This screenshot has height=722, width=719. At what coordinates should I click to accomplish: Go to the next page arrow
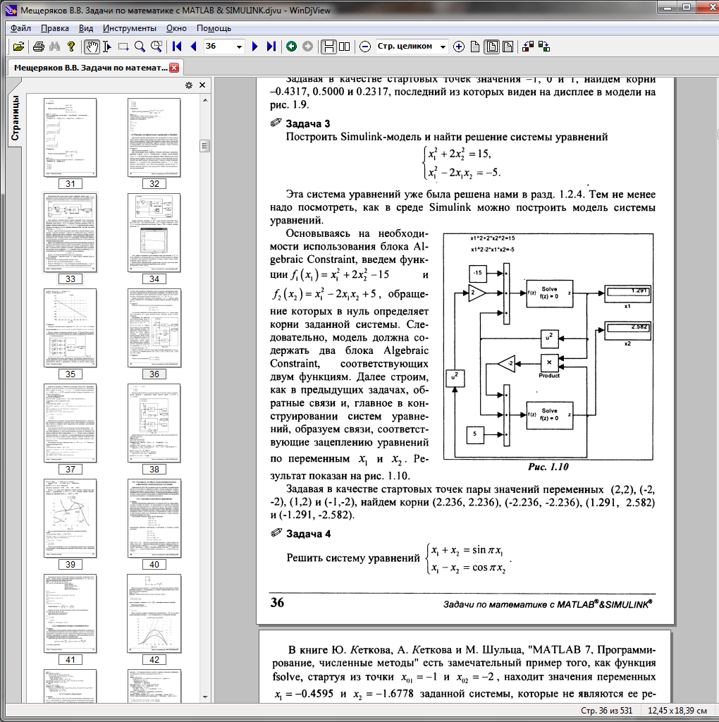point(255,47)
